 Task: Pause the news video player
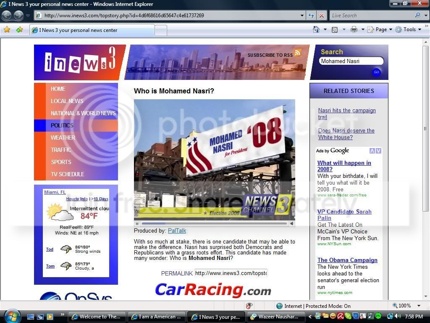pos(137,224)
